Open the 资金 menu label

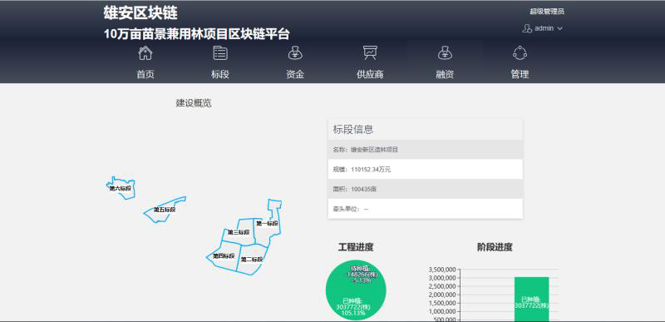[295, 75]
